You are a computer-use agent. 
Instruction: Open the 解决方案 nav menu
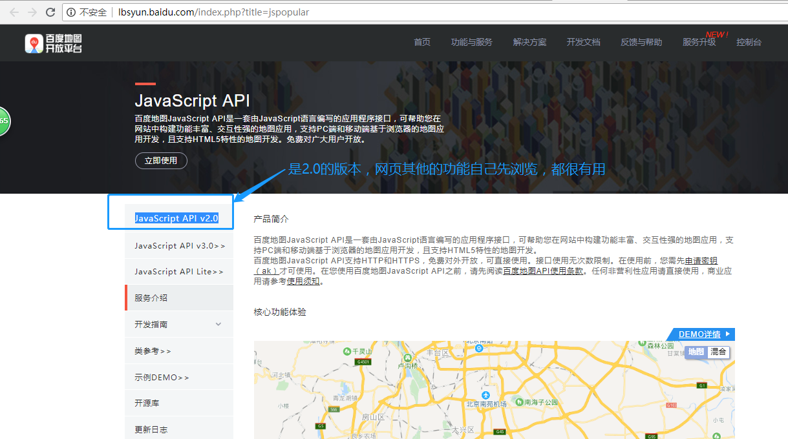coord(529,42)
